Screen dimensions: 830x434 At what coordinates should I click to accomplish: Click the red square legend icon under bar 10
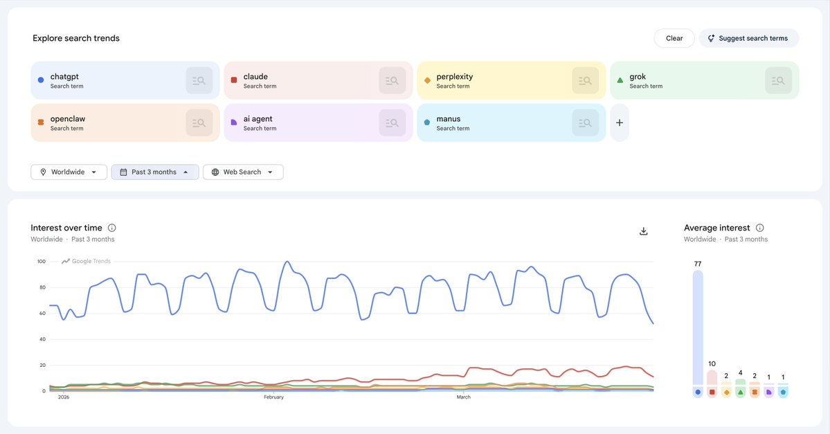coord(712,392)
